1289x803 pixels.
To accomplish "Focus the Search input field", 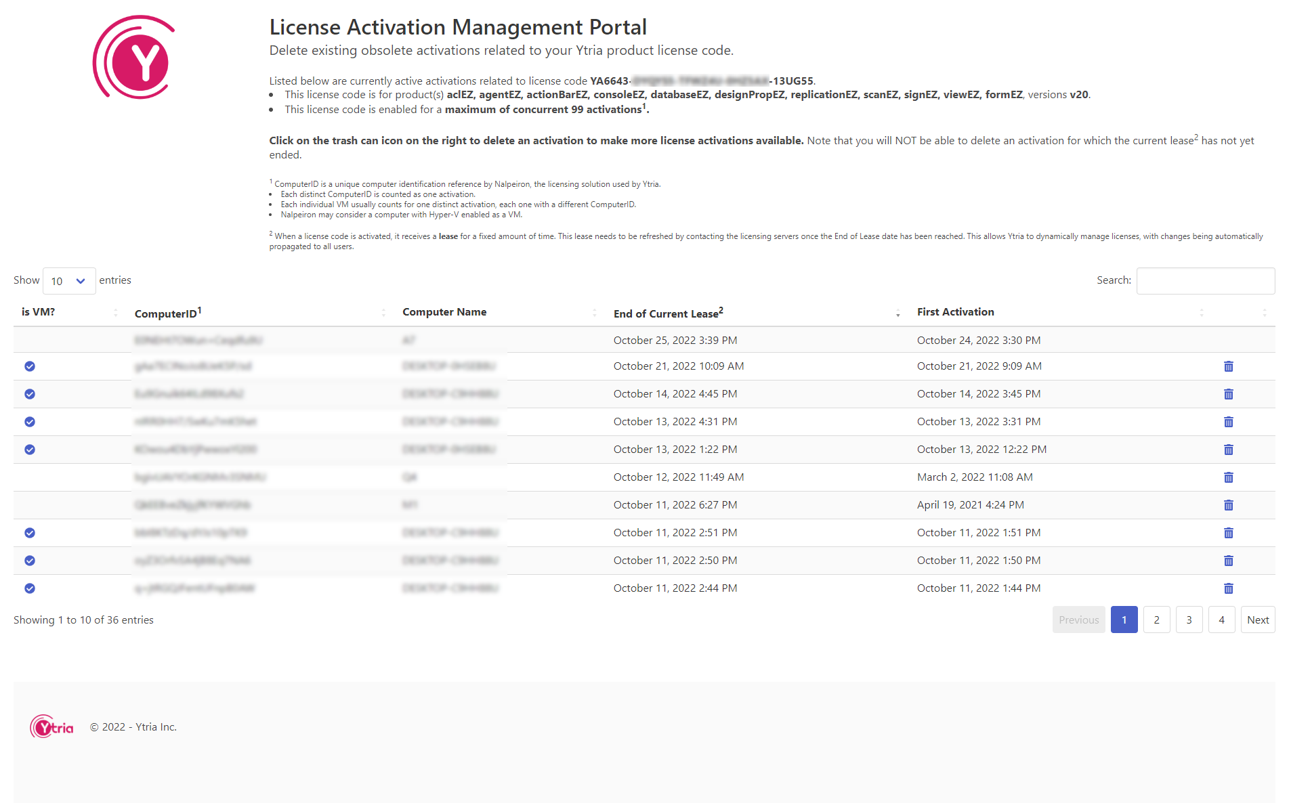I will click(x=1205, y=280).
